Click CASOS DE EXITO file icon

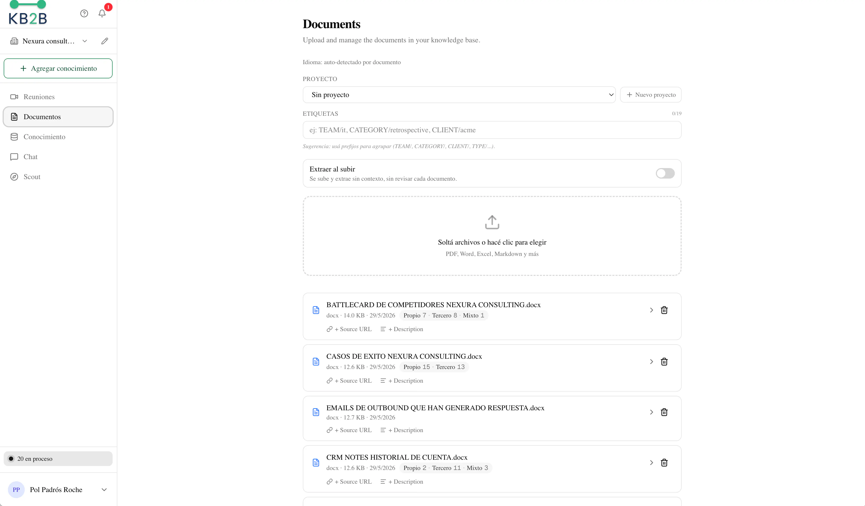pos(316,362)
